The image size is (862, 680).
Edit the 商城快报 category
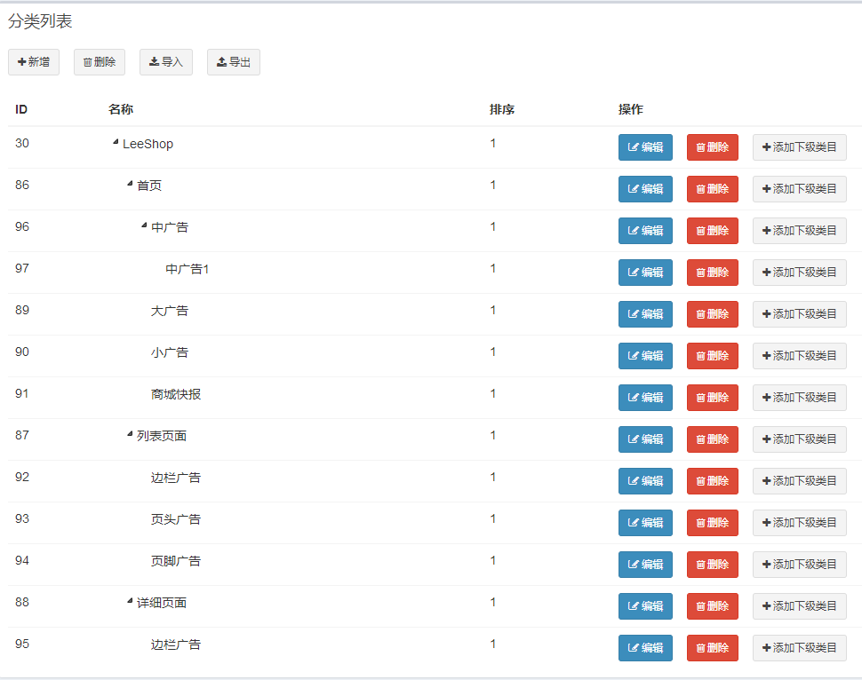click(x=645, y=398)
